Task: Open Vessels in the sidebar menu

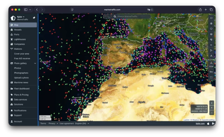Action: pos(18,30)
